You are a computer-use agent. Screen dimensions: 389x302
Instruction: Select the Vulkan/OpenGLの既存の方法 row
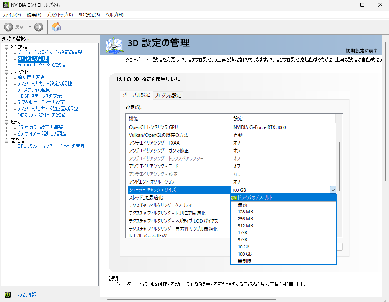click(x=232, y=135)
